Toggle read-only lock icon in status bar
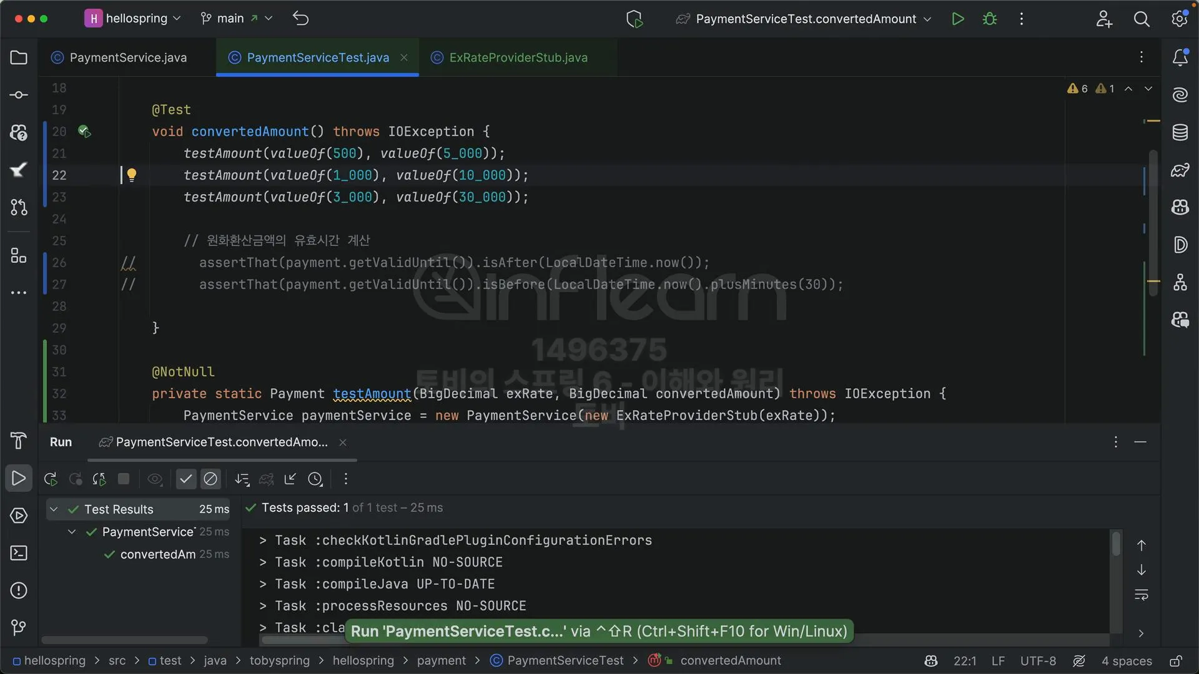Image resolution: width=1199 pixels, height=674 pixels. pyautogui.click(x=1176, y=660)
